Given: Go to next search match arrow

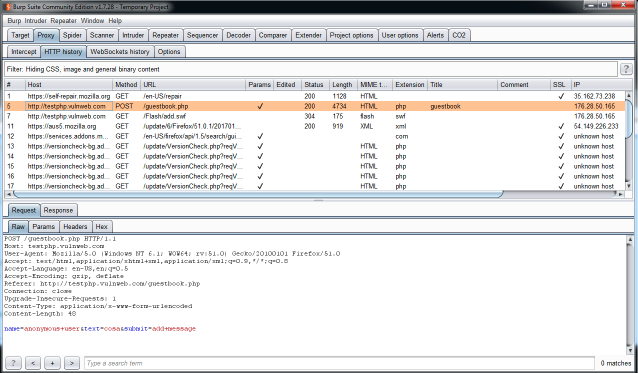Looking at the screenshot, I should [x=72, y=363].
